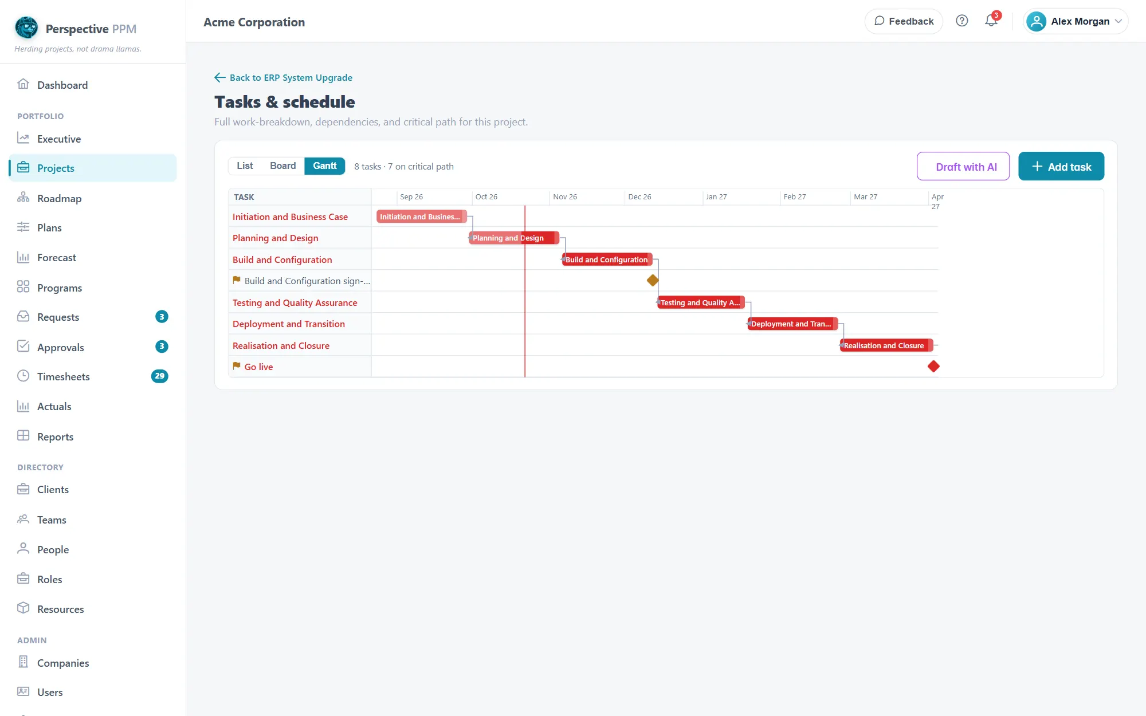
Task: Click the Draft with AI button
Action: [x=963, y=167]
